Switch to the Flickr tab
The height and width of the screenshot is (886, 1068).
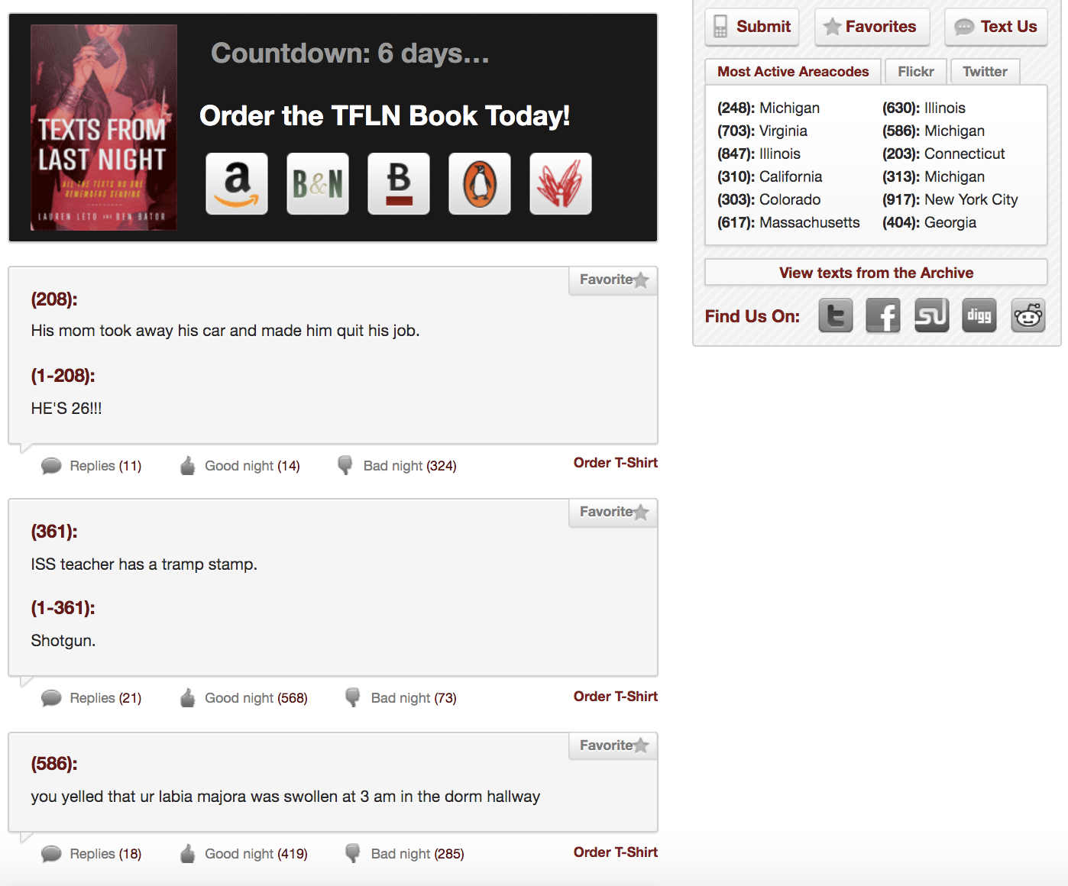[916, 72]
